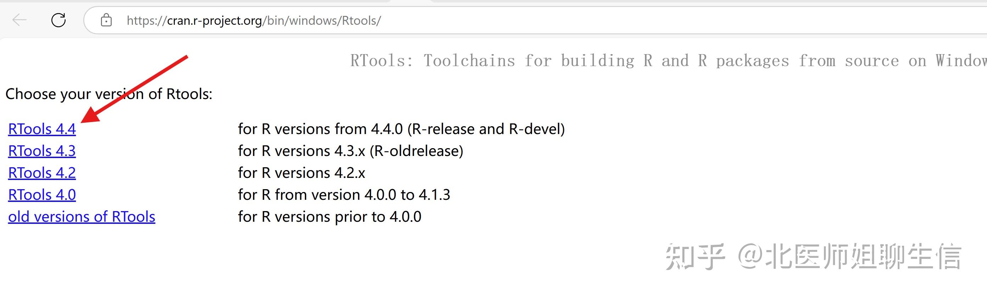The height and width of the screenshot is (296, 987).
Task: Open the RTools 4.3 download page
Action: coord(41,151)
